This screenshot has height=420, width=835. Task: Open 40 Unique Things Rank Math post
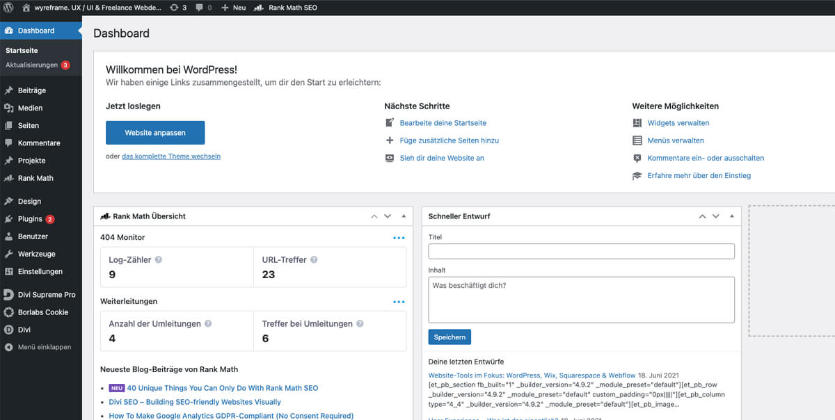tap(223, 388)
